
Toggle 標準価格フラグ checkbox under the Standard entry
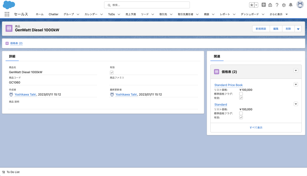coord(241,113)
